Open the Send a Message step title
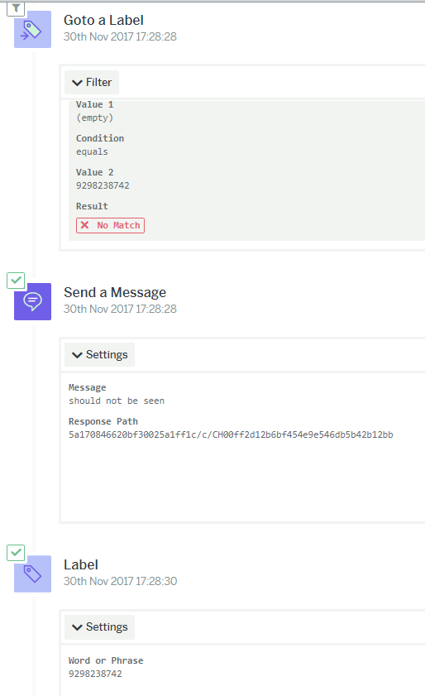 click(x=114, y=292)
